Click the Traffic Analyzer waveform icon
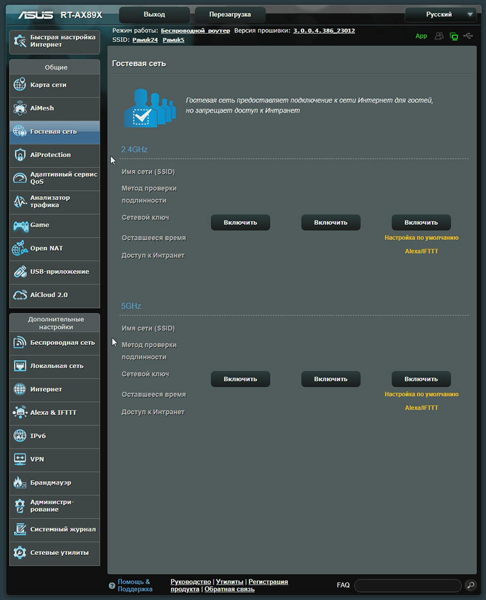The image size is (486, 600). tap(20, 201)
